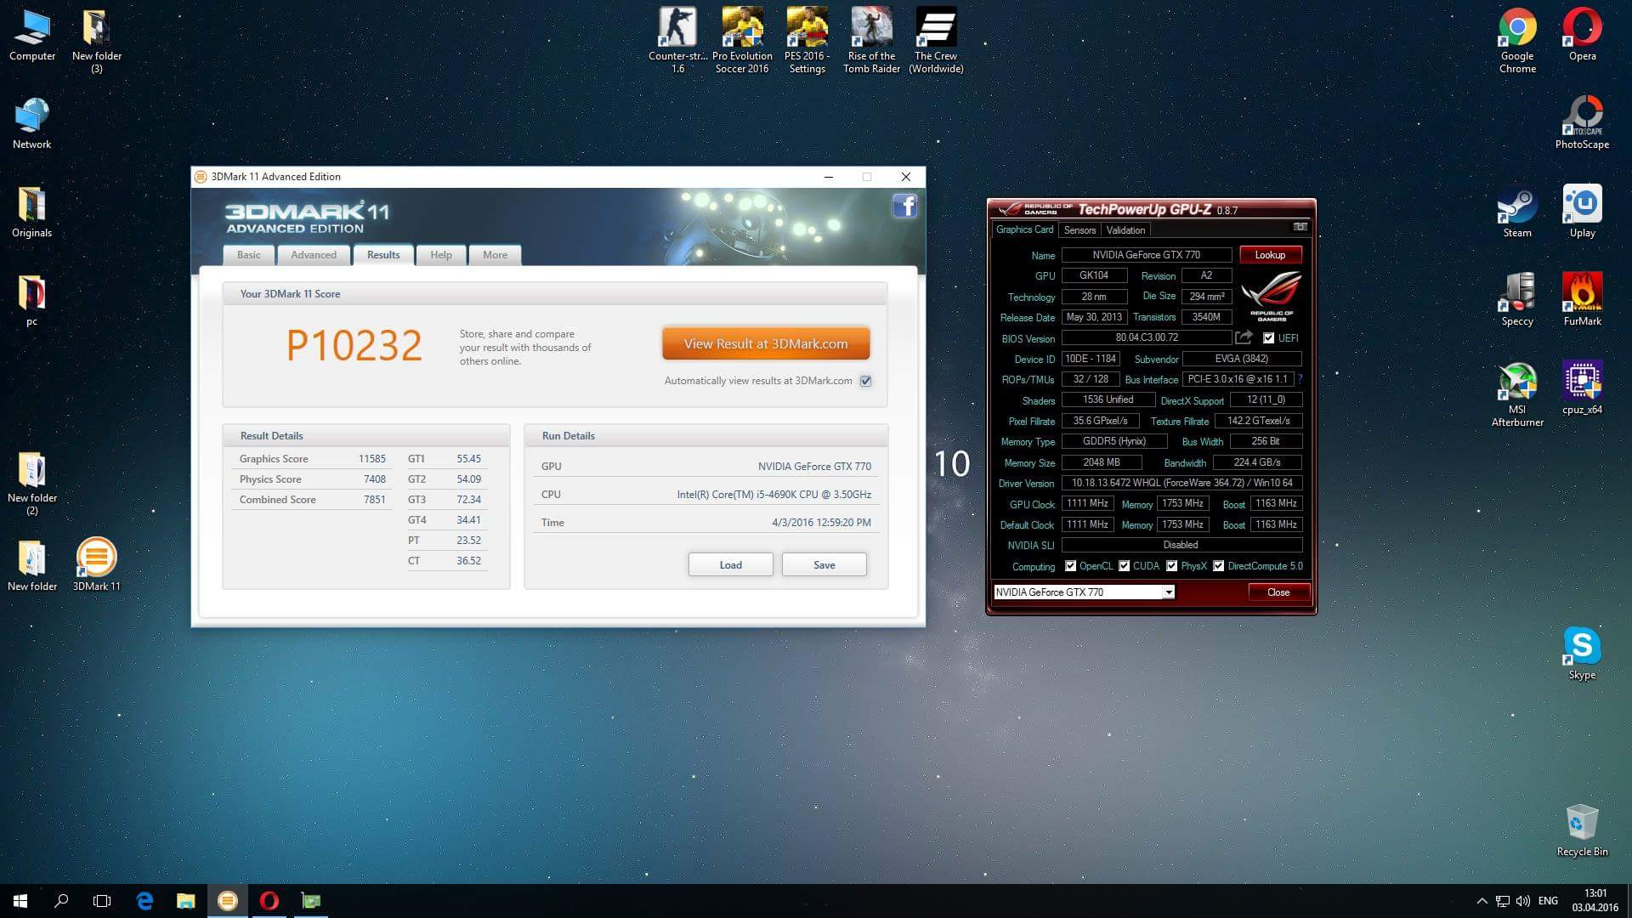Expand the GPU selection dropdown

[x=1169, y=592]
